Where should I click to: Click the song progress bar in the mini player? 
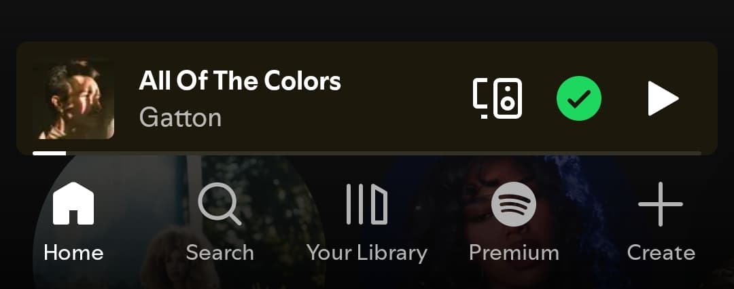[367, 153]
